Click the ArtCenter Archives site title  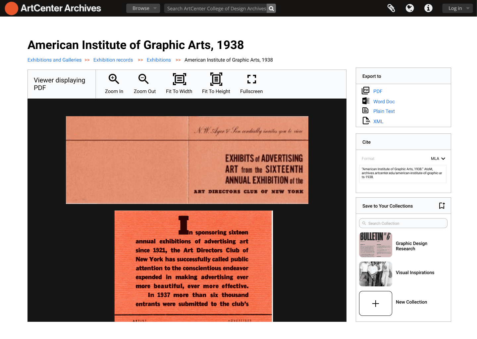point(61,8)
